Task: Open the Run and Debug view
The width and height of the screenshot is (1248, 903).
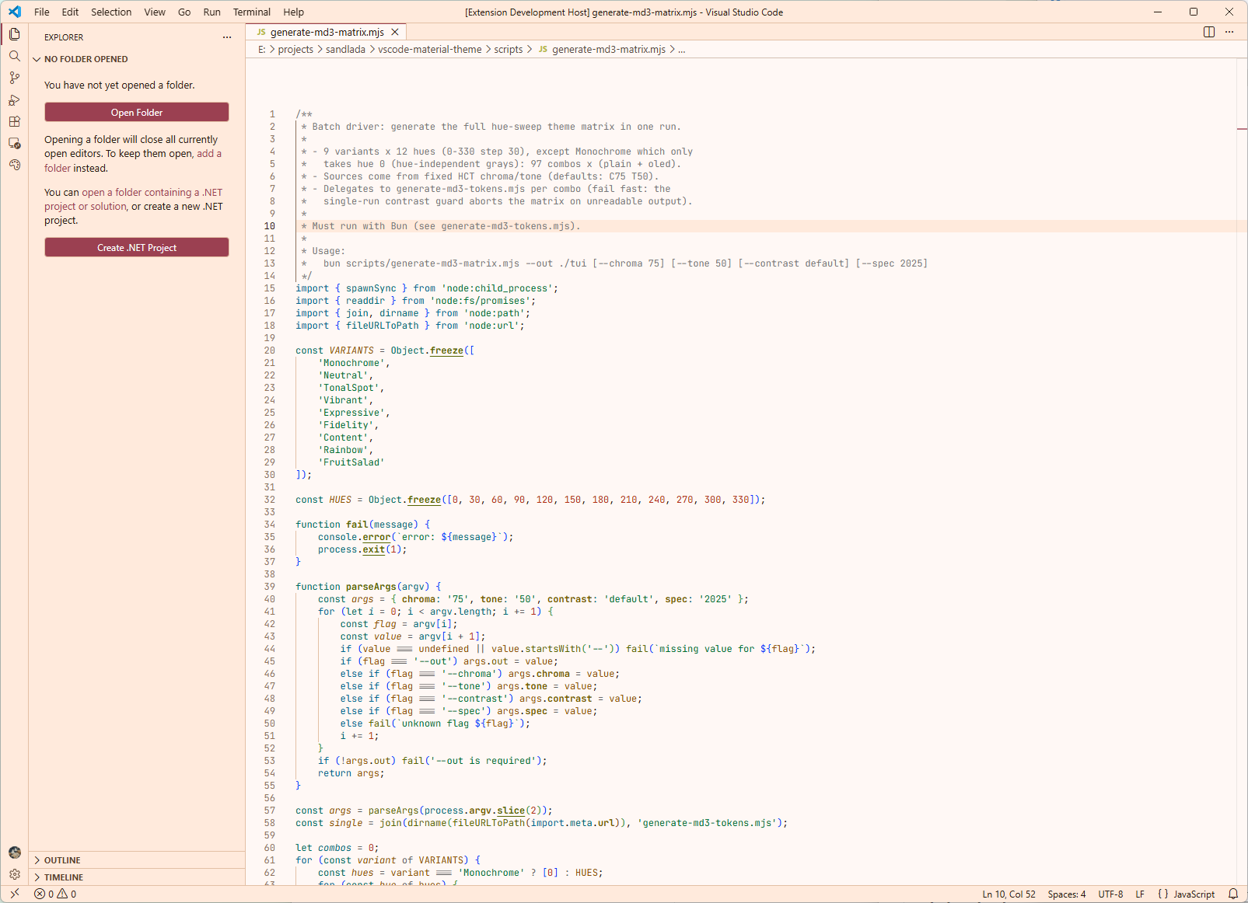Action: (14, 99)
